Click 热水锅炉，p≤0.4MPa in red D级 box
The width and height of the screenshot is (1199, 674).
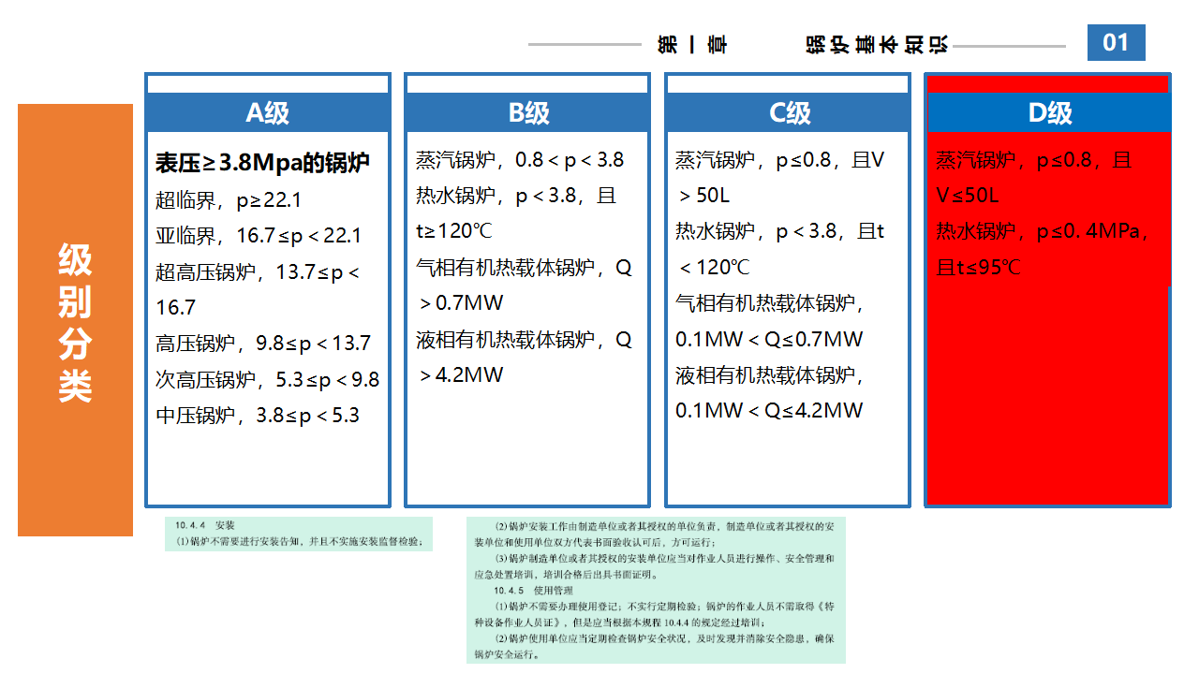pyautogui.click(x=1042, y=231)
